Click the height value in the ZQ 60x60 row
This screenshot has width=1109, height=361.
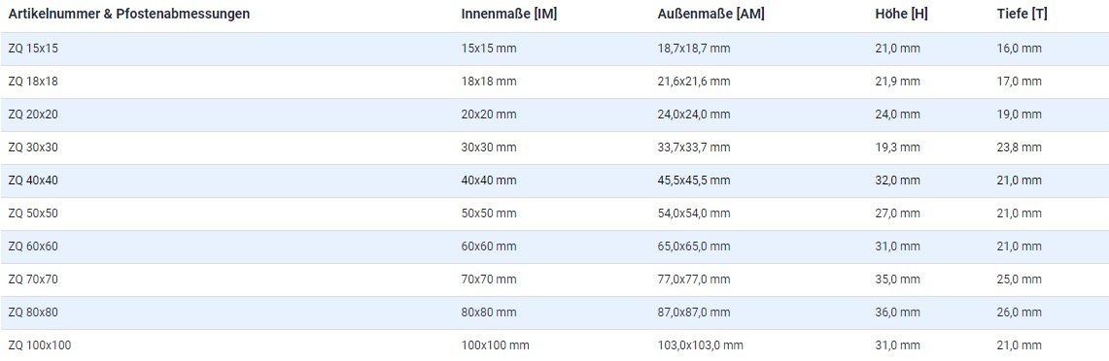coord(897,246)
